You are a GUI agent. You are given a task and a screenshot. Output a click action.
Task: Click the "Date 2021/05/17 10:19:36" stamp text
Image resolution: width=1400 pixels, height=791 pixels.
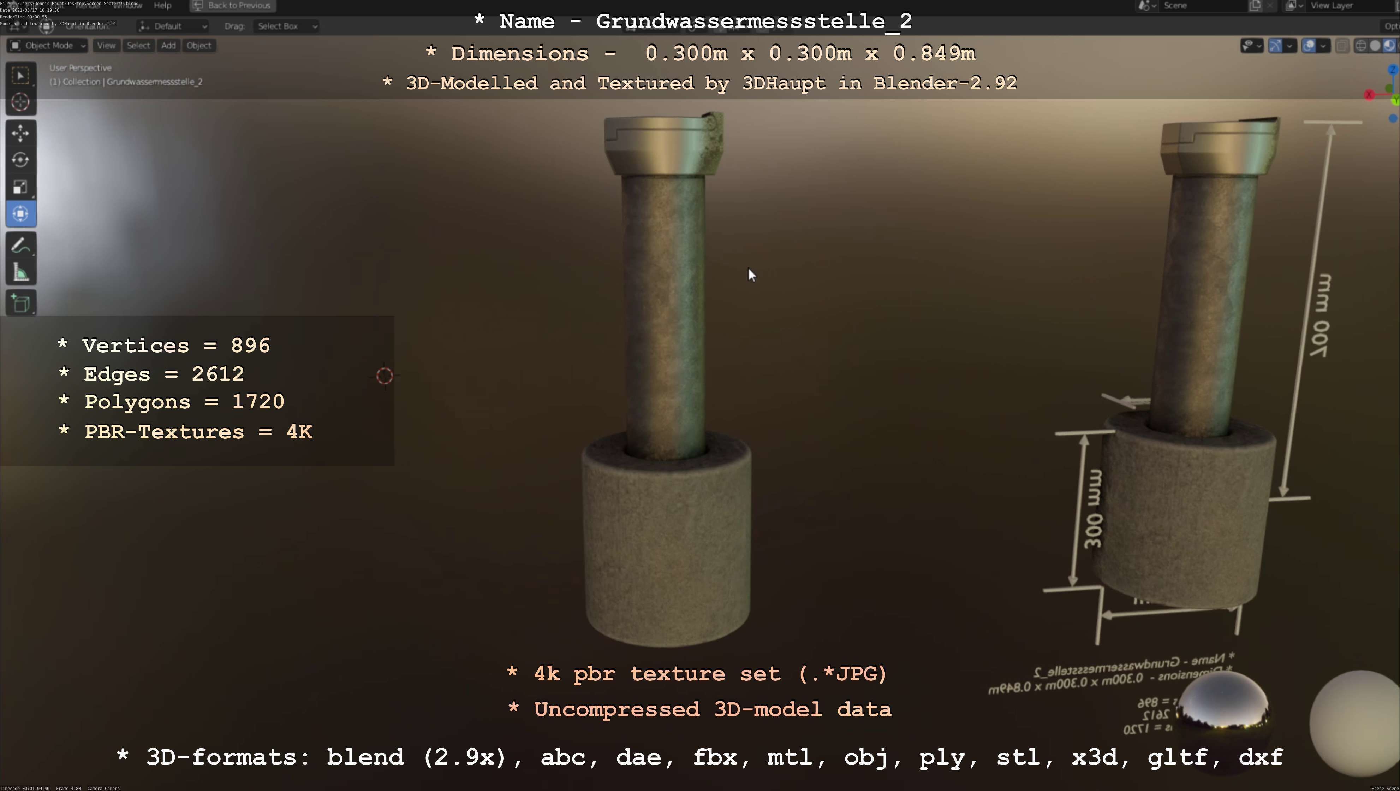point(29,10)
